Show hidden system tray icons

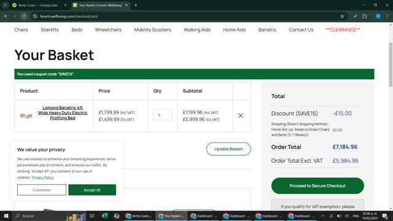click(322, 215)
